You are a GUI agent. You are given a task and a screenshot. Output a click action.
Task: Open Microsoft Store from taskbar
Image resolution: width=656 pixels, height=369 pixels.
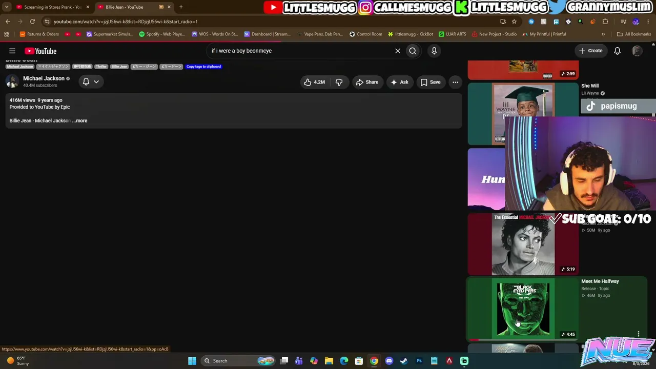point(359,361)
